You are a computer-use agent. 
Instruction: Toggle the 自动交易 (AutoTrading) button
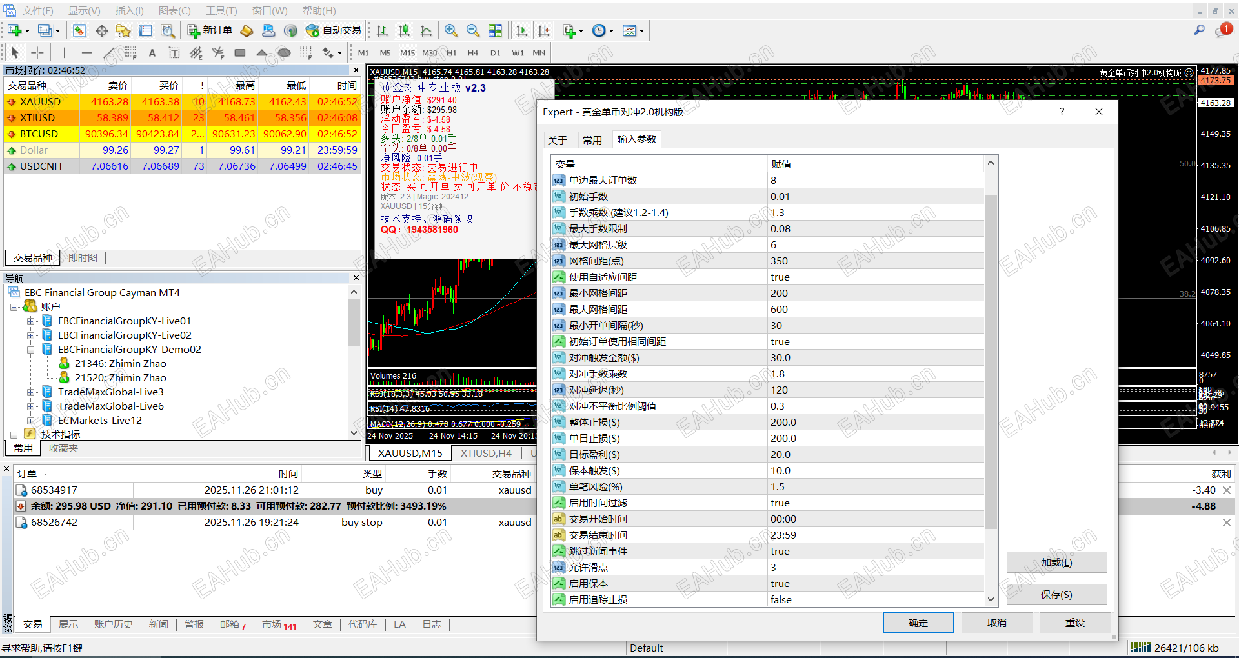[333, 30]
